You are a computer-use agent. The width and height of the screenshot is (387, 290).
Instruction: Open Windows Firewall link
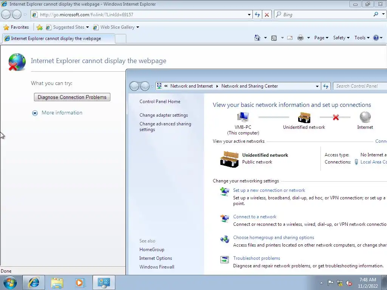pos(157,267)
